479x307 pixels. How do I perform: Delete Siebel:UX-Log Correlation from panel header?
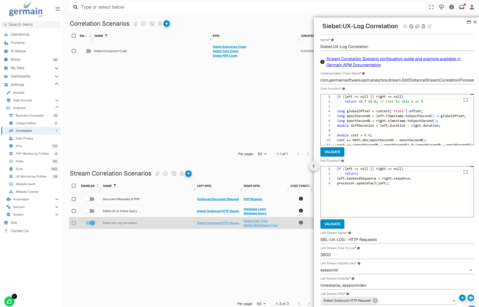(x=423, y=26)
